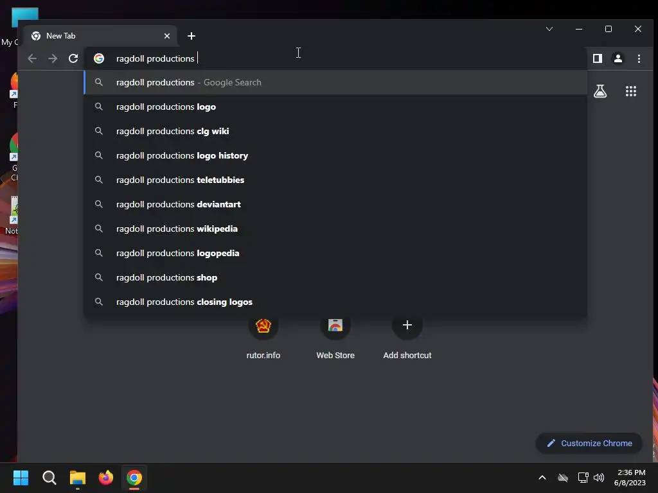Minimize the Chrome window

[579, 29]
